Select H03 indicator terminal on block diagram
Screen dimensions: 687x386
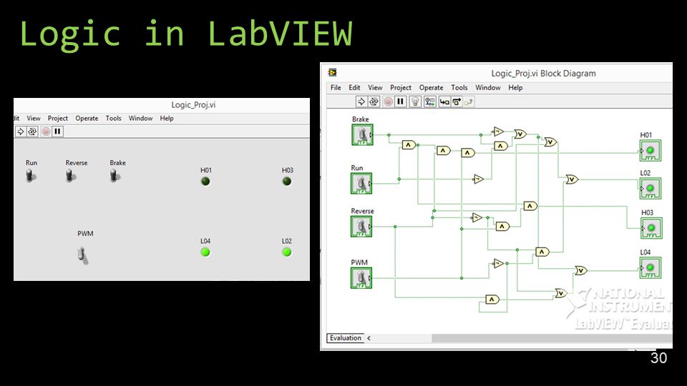point(651,228)
